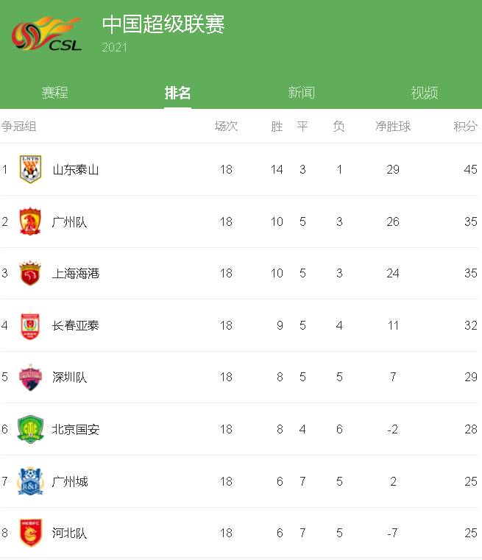The image size is (482, 560).
Task: Click the Shanghai Port (上海海港) team crest
Action: pyautogui.click(x=30, y=274)
